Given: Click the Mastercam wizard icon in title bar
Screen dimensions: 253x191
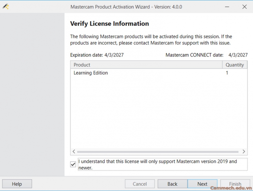Looking at the screenshot, I should [6, 7].
